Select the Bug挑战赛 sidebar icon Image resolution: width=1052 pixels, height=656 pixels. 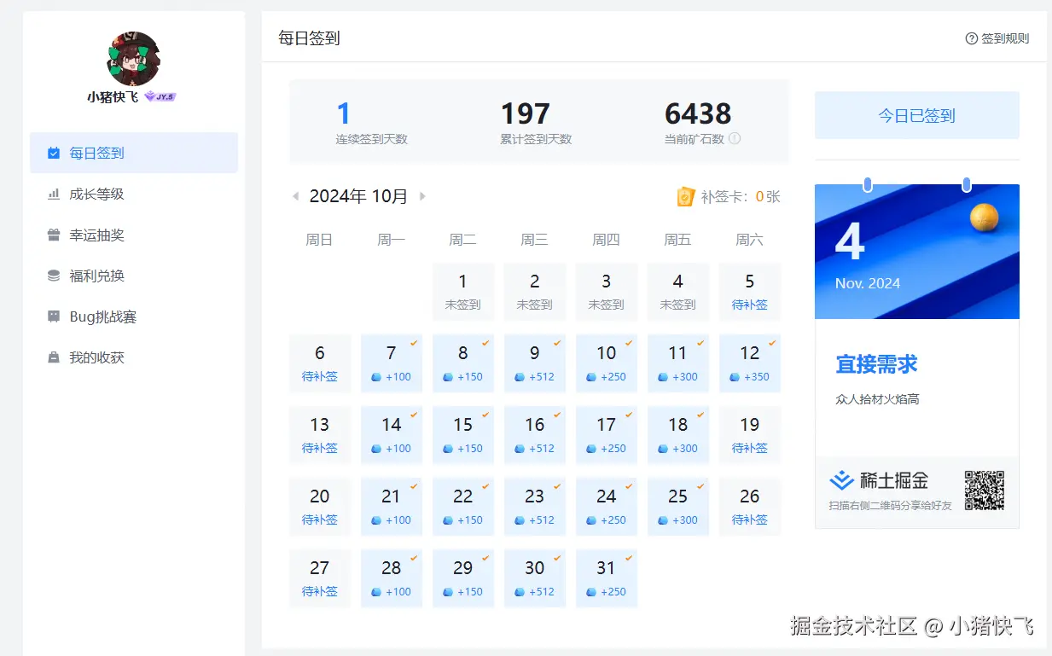tap(53, 316)
